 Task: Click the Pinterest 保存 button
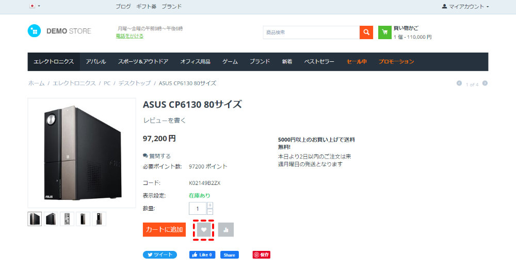pos(261,255)
